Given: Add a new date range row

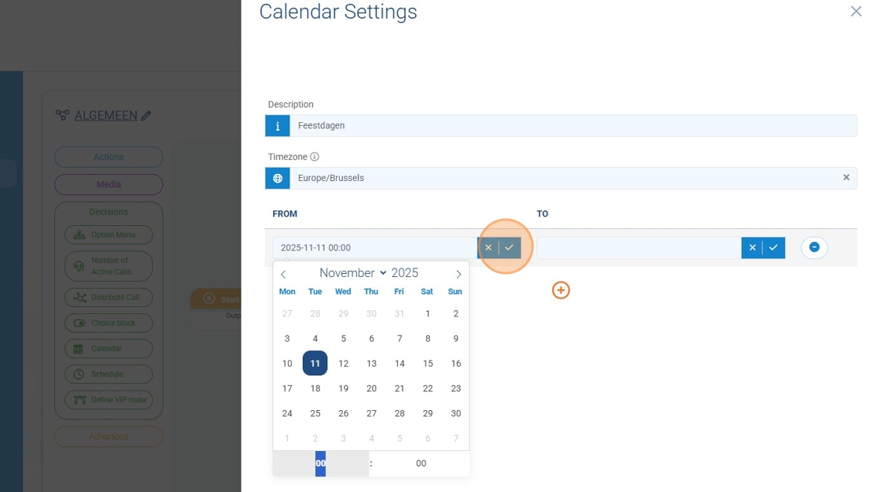Looking at the screenshot, I should pos(561,290).
